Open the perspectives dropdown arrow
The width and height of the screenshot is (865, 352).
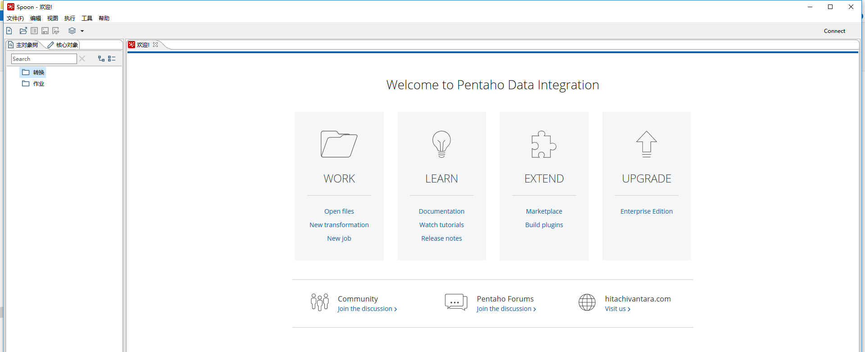click(82, 31)
